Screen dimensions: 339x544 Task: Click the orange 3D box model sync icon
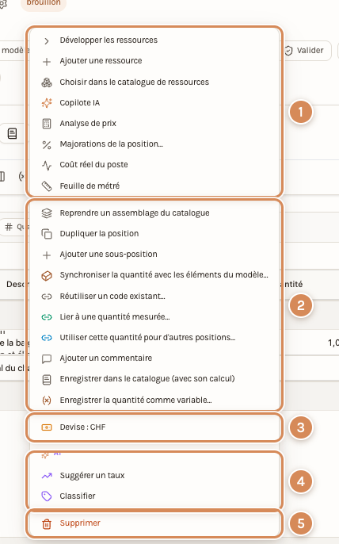coord(47,275)
